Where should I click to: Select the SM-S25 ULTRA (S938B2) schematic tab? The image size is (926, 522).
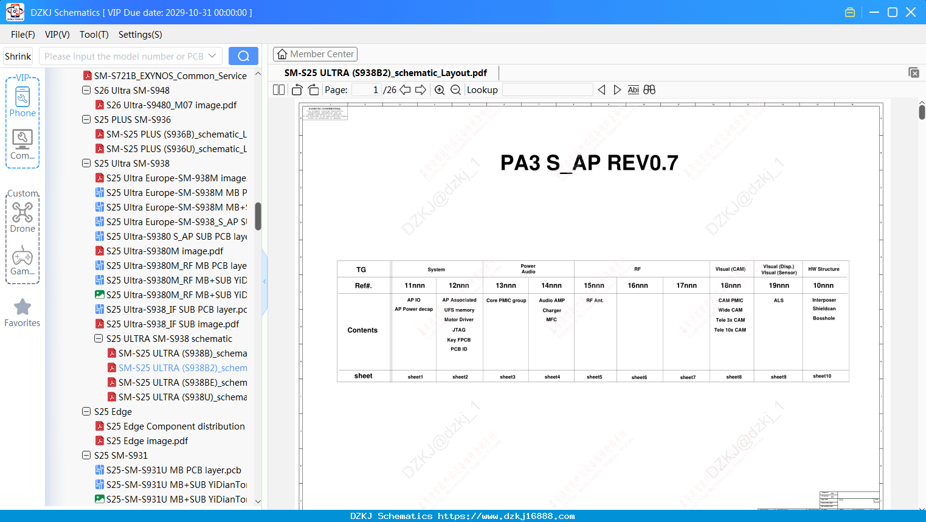[x=385, y=73]
